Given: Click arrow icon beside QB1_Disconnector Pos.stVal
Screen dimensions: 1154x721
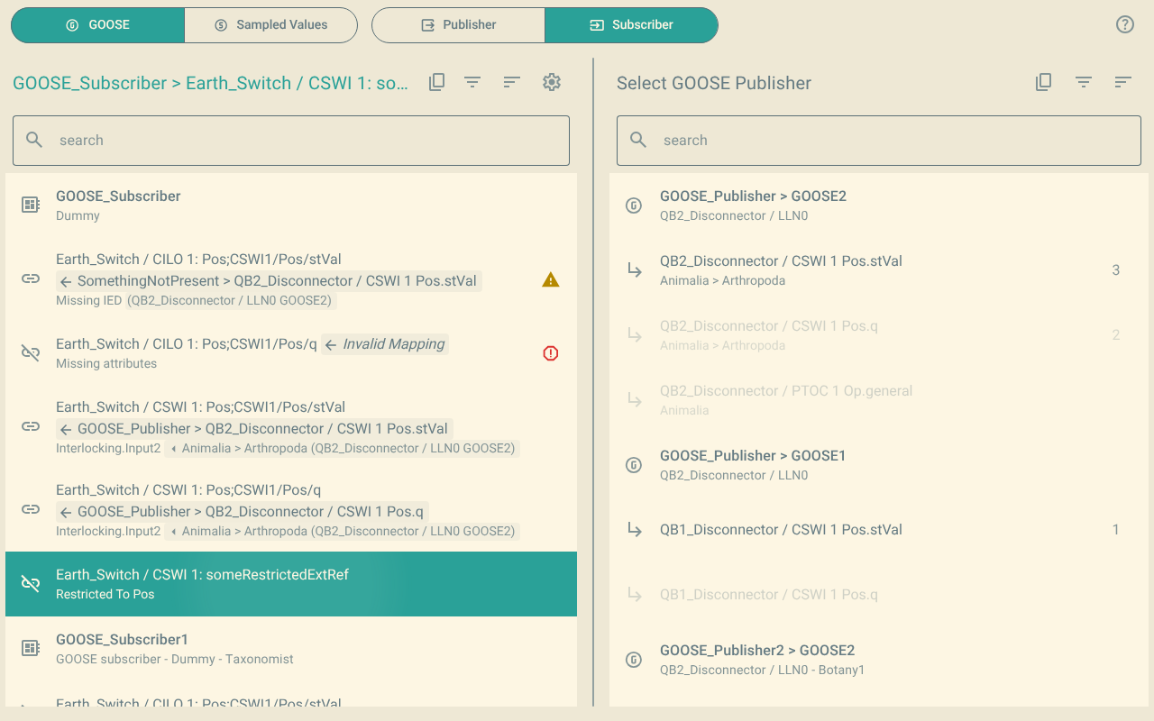Looking at the screenshot, I should tap(634, 530).
